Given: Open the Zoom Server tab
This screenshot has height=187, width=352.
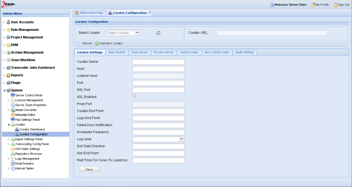Looking at the screenshot, I should (140, 52).
